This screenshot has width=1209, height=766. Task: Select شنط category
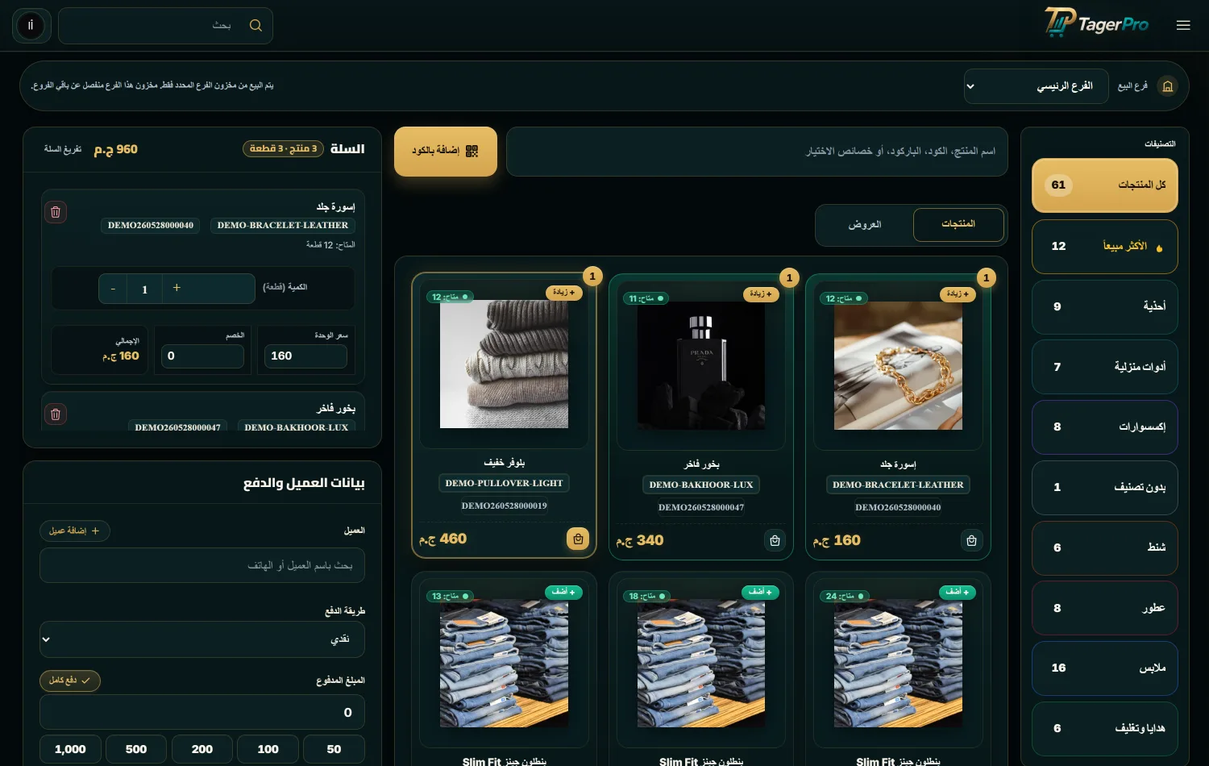(1105, 547)
